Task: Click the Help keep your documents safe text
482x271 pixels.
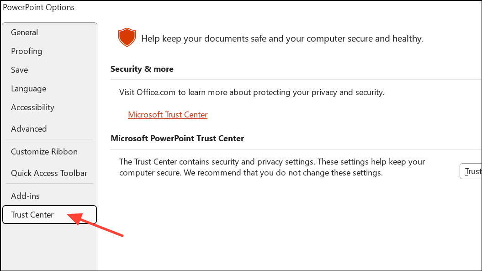Action: pos(282,38)
